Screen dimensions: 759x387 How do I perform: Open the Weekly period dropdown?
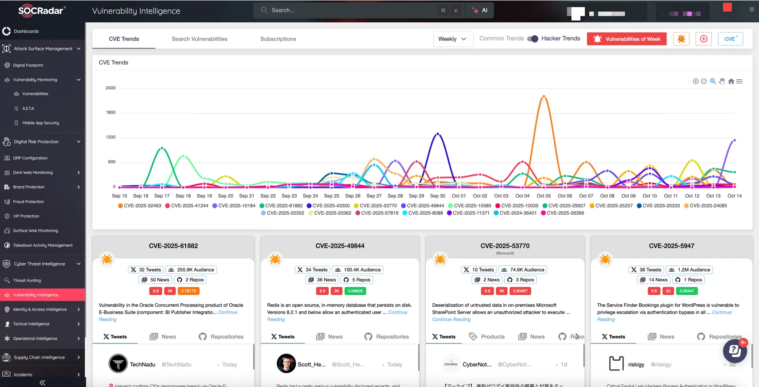[453, 39]
